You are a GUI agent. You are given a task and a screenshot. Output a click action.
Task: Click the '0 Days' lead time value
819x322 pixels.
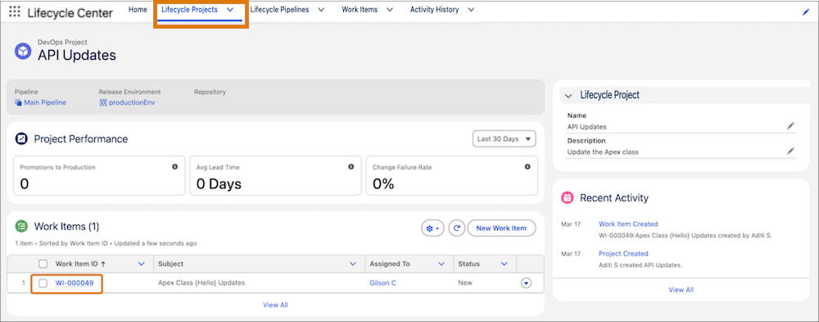219,184
